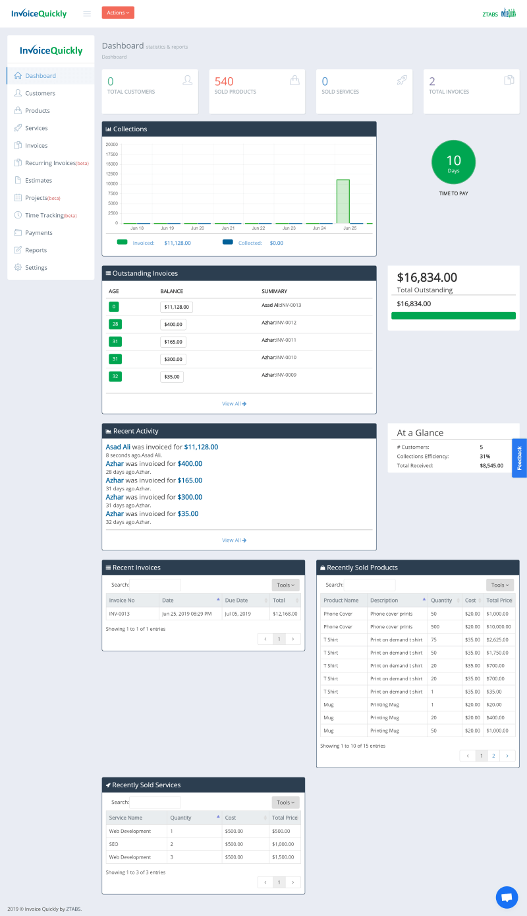Click the $400.00 amount in Recent Activity

coord(190,464)
